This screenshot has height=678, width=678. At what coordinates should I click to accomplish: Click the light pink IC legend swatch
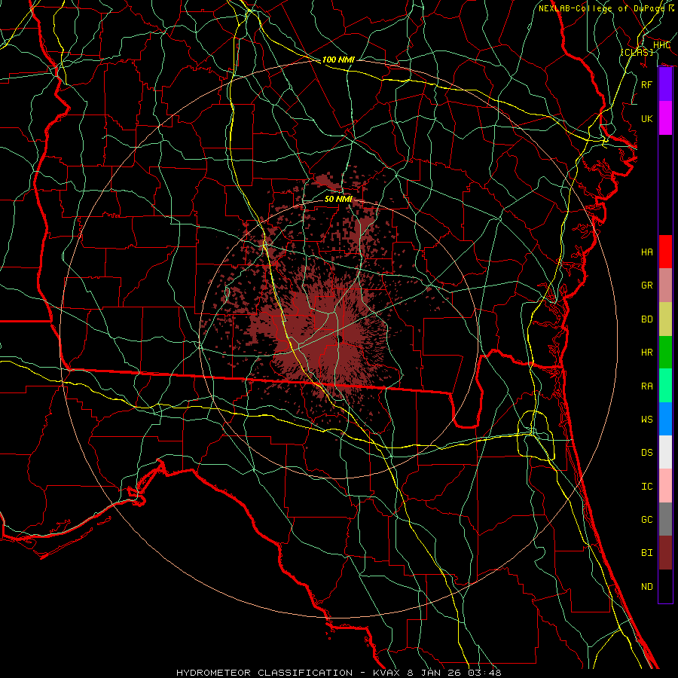665,486
